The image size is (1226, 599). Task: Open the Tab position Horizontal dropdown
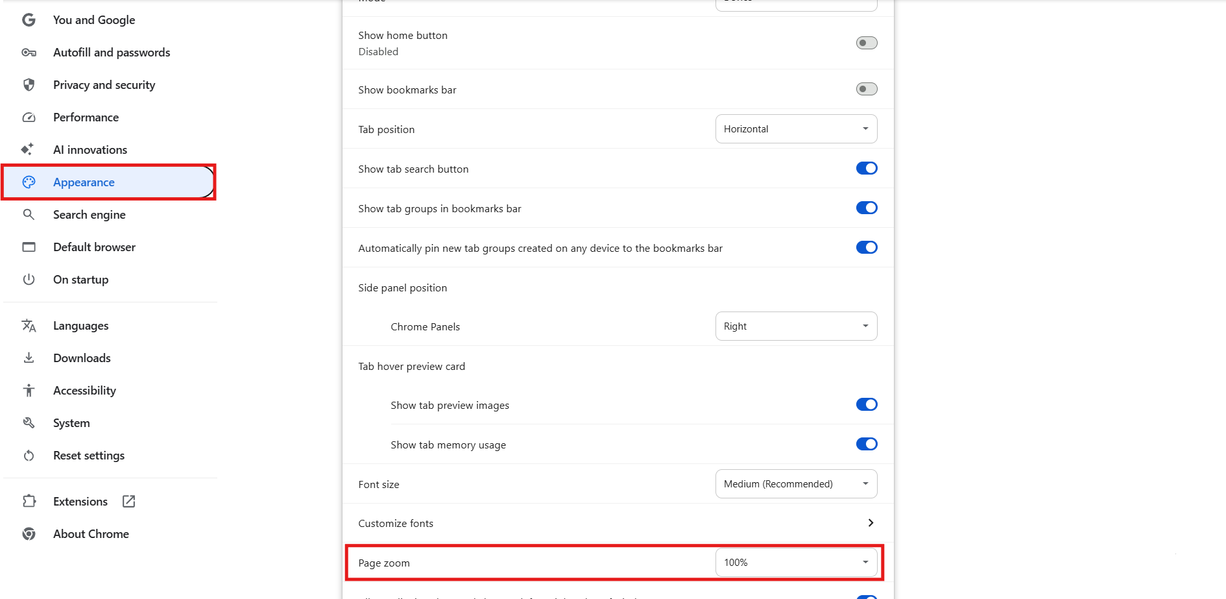coord(796,128)
